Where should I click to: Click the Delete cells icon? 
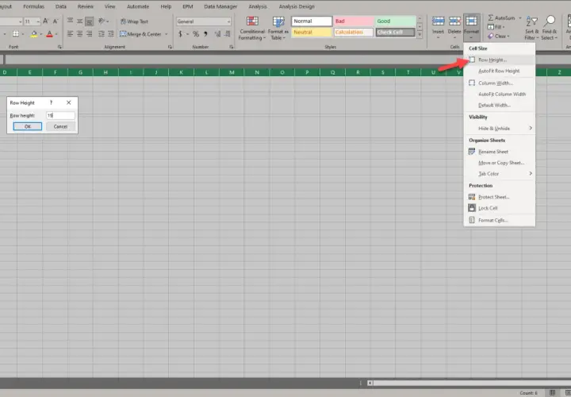[454, 21]
